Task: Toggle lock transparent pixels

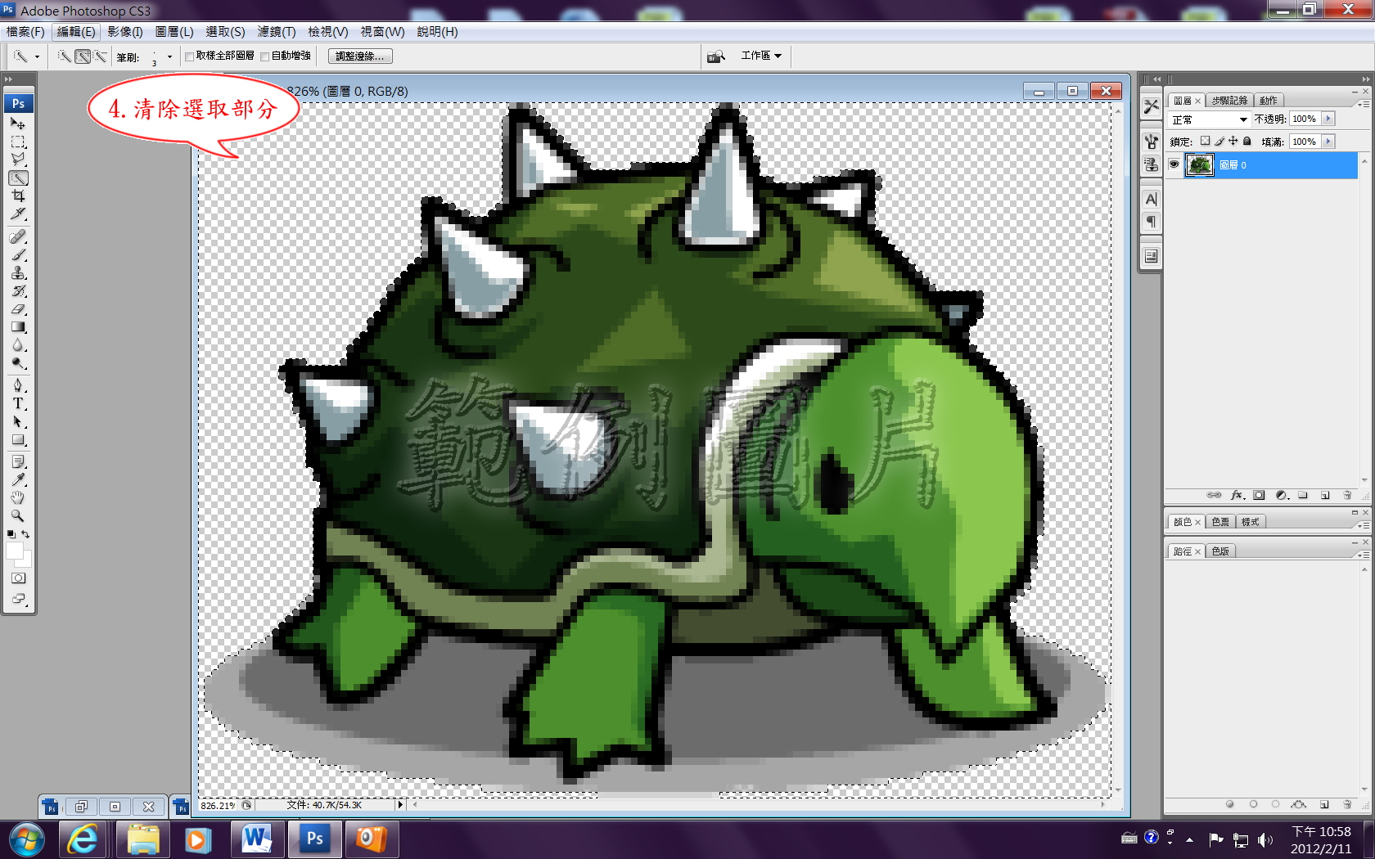Action: [1205, 141]
